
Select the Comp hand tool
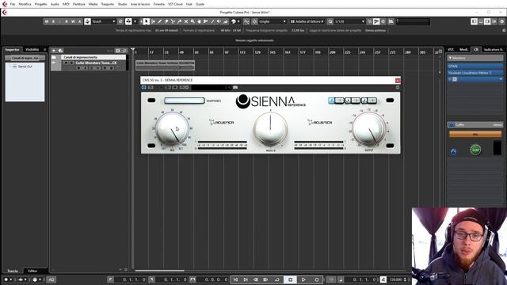199,21
